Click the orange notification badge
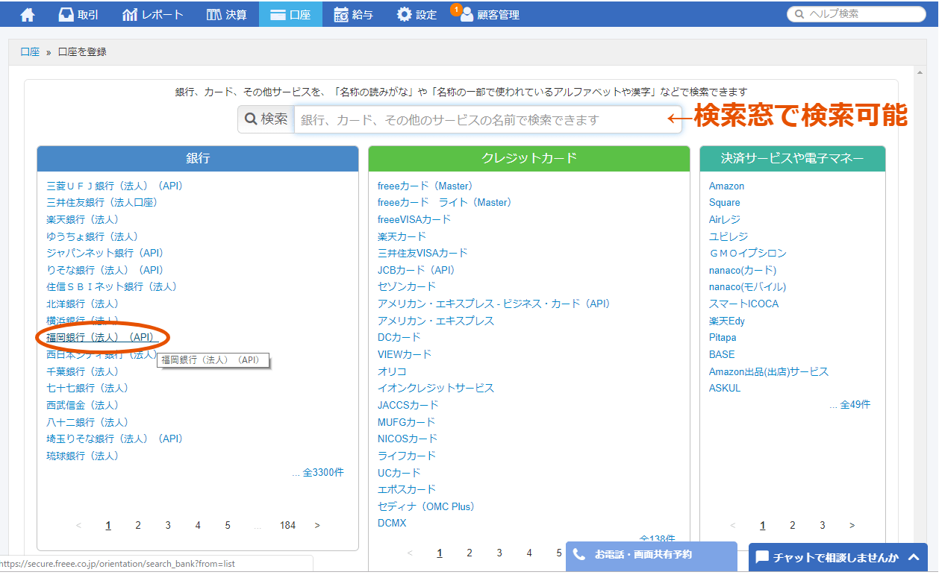Viewport: 939px width, 575px height. [x=456, y=9]
